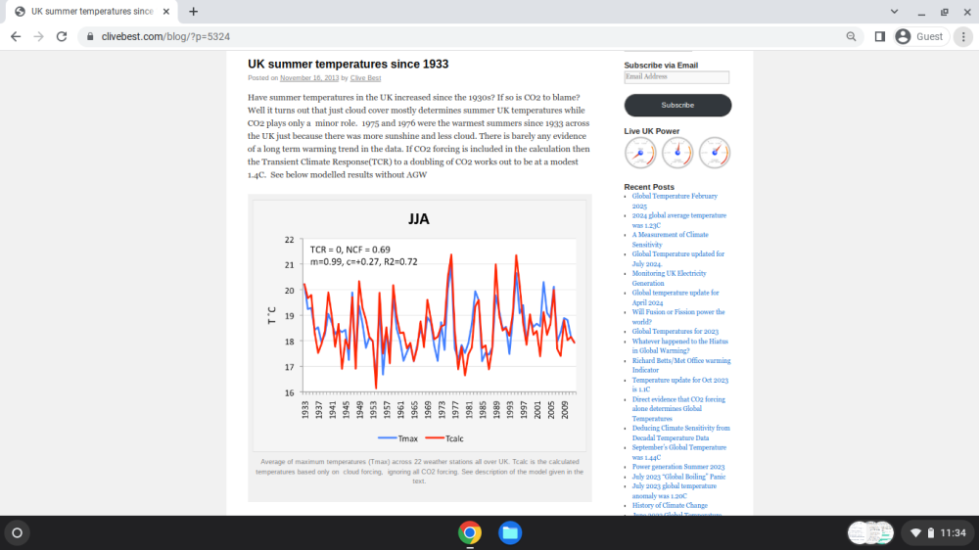Open Chrome from the shelf

[470, 533]
